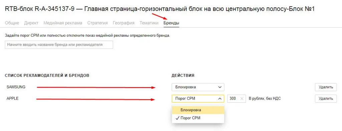Click the APPLE brand name

tap(12, 98)
